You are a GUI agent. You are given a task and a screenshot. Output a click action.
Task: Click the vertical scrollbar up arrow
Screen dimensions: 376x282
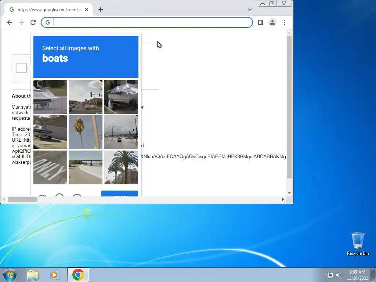click(289, 33)
